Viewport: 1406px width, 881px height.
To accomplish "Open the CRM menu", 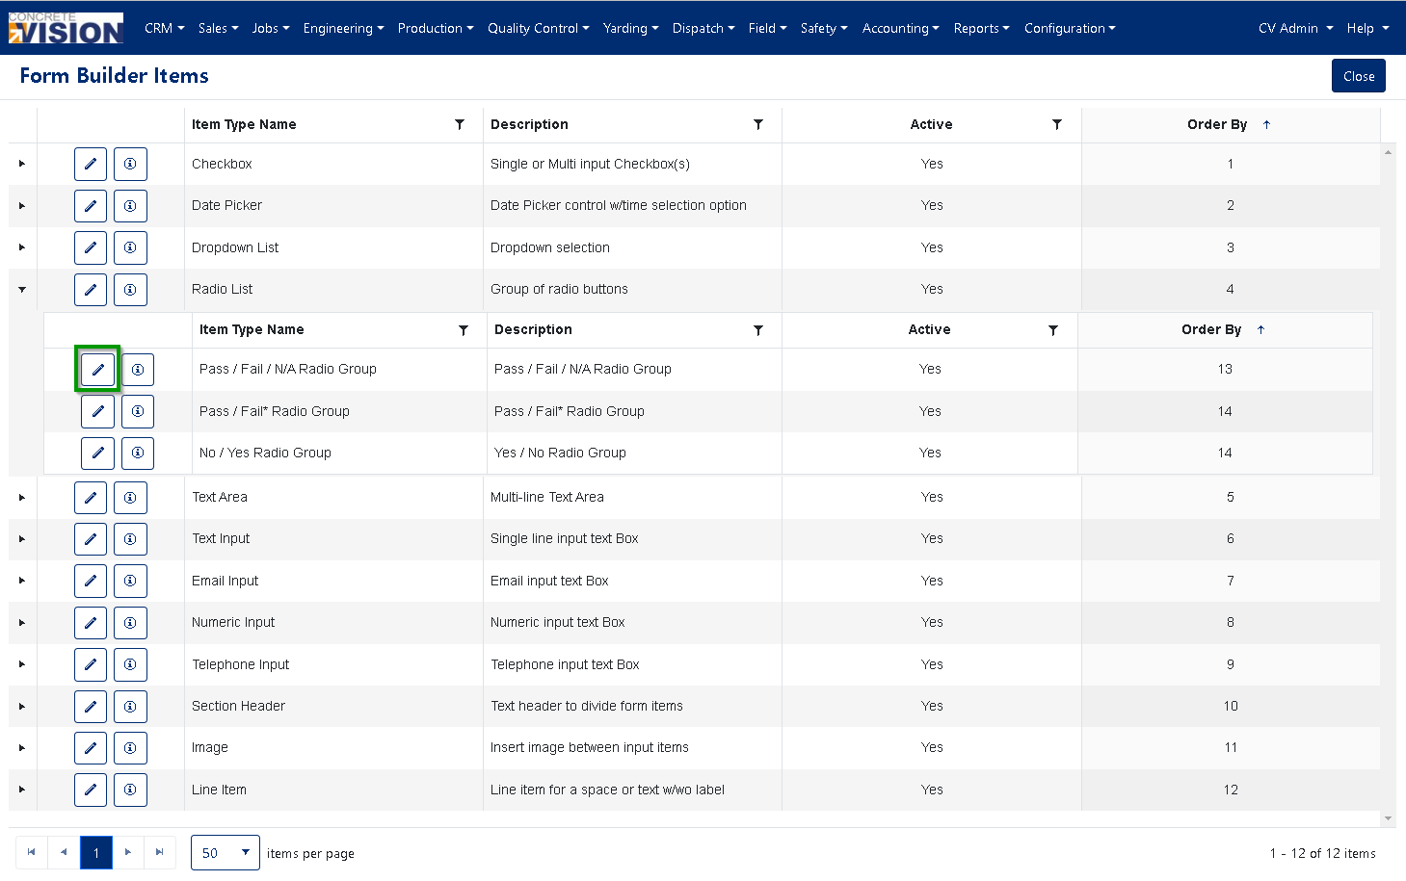I will pos(164,28).
